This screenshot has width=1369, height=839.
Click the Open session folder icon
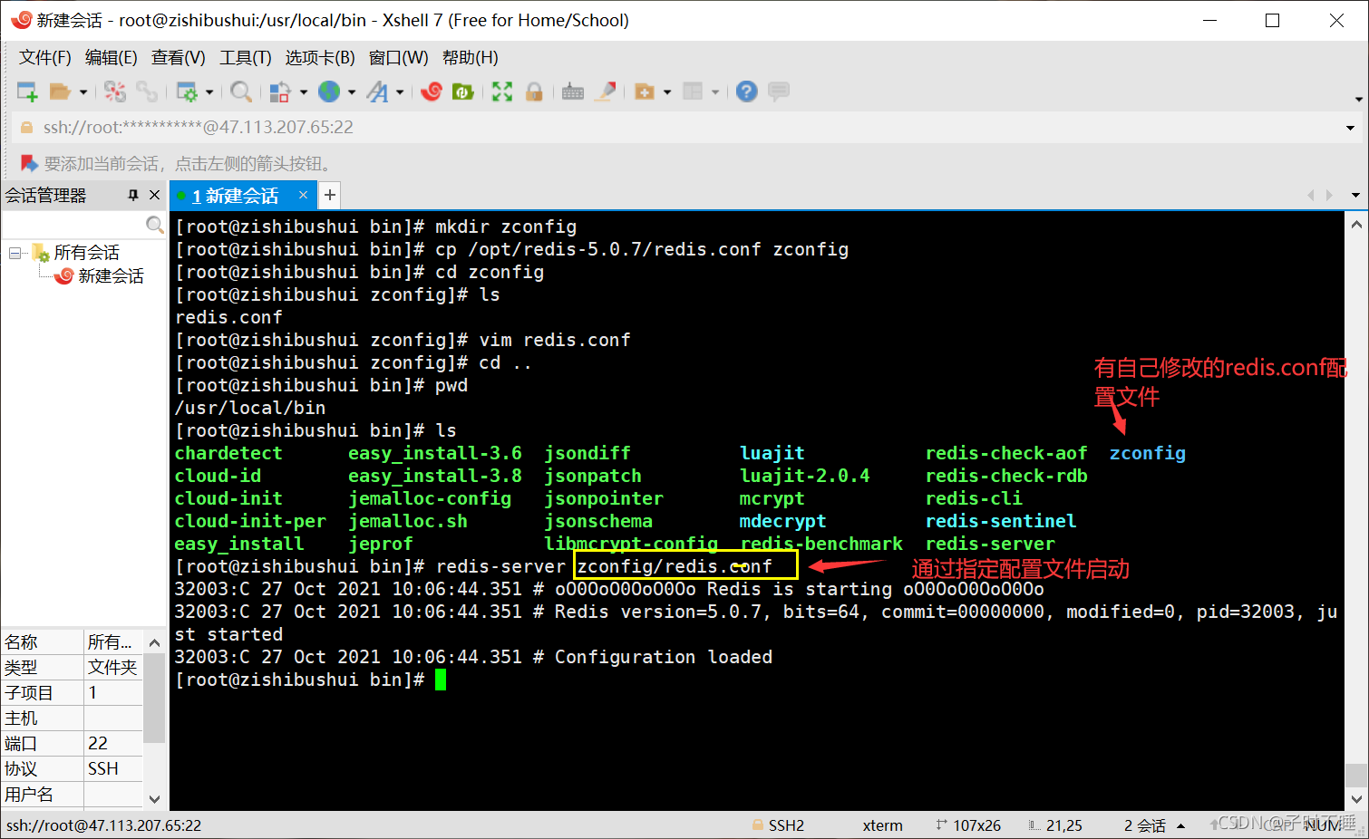60,92
